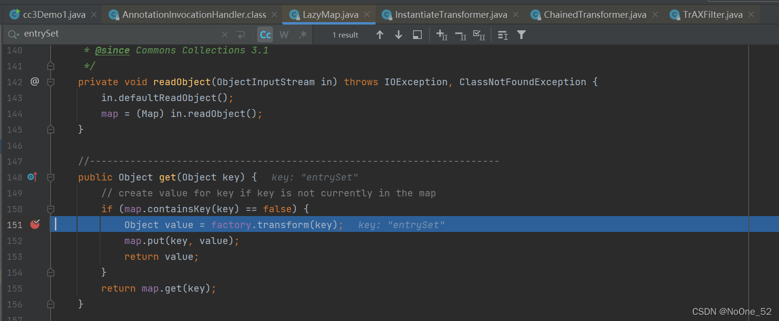The height and width of the screenshot is (321, 779).
Task: Collapse comment fold marker at line 141
Action: tap(51, 66)
